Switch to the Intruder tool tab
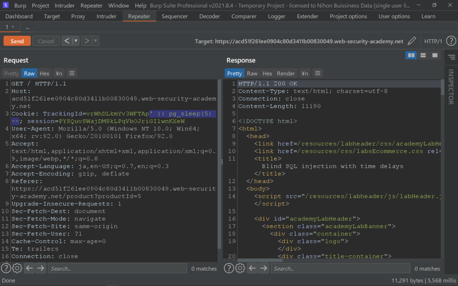This screenshot has width=458, height=286. [x=106, y=16]
